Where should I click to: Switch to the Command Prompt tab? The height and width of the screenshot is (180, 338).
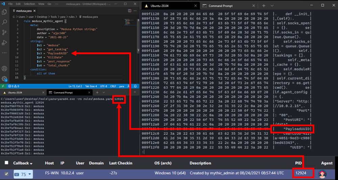221,6
